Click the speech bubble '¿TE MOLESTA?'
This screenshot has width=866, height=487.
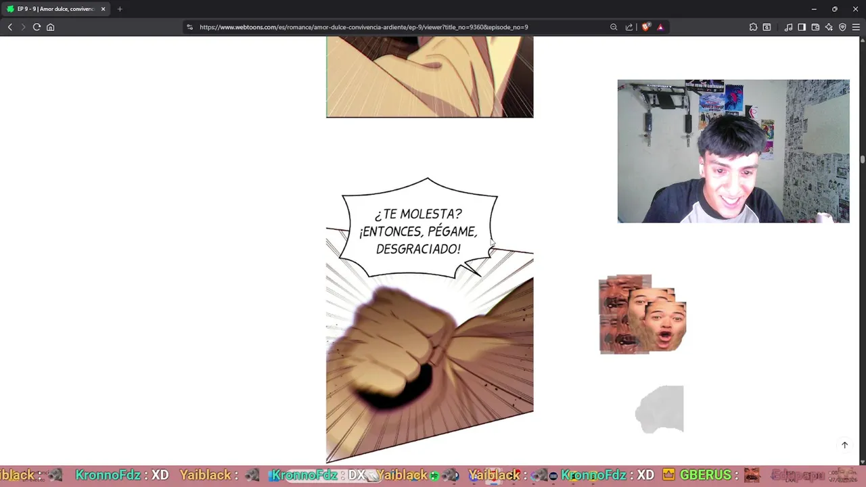click(x=419, y=229)
